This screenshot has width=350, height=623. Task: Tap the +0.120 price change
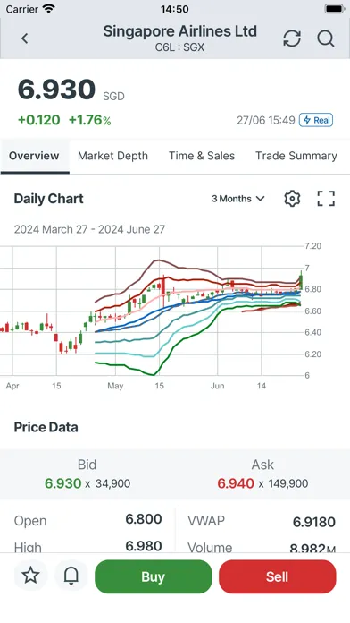pyautogui.click(x=39, y=120)
